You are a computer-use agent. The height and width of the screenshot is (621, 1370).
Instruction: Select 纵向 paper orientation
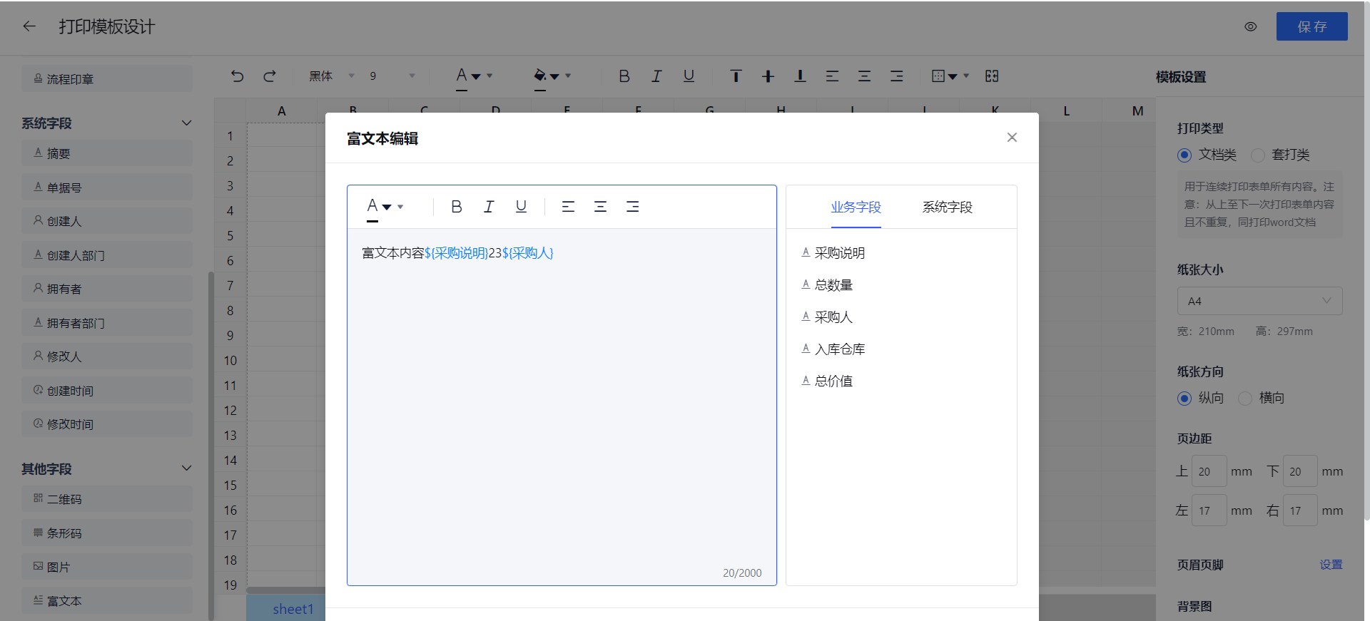(1184, 398)
